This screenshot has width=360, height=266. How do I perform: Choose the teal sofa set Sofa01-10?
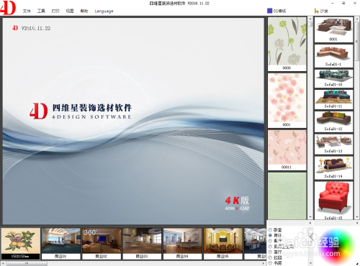333,78
